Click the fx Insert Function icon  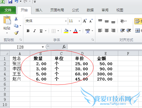[x=64, y=47]
